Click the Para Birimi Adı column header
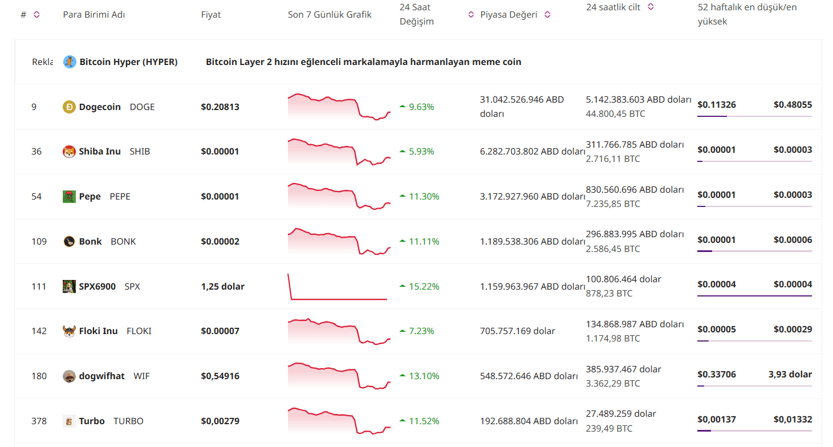This screenshot has width=833, height=447. 94,15
